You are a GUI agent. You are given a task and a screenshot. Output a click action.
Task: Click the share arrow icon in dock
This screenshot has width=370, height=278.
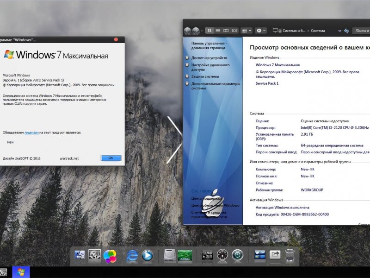coord(275,255)
